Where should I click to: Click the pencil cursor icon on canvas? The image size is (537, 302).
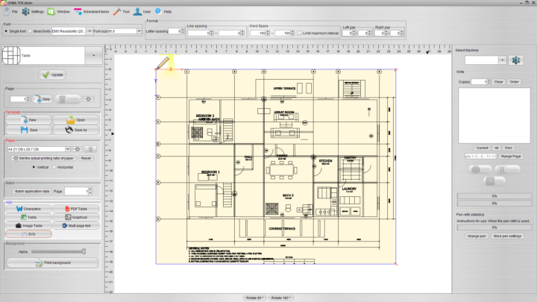163,63
